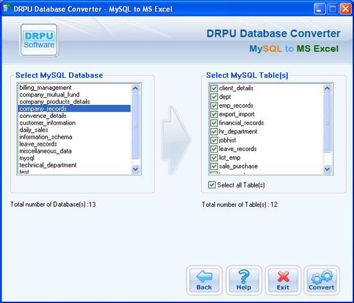Screen dimensions: 354x303
Task: Click database list scroll down arrow
Action: click(135, 169)
